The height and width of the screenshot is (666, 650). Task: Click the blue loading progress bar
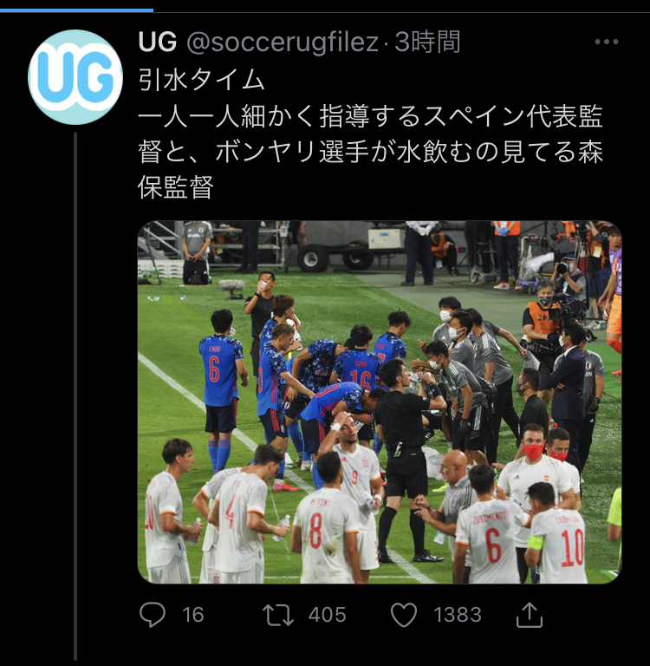pyautogui.click(x=77, y=10)
